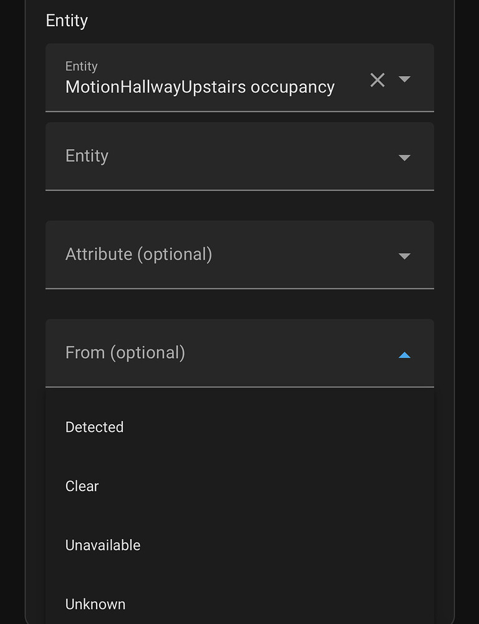Pick Unknown from the From list
The width and height of the screenshot is (479, 624).
[95, 603]
